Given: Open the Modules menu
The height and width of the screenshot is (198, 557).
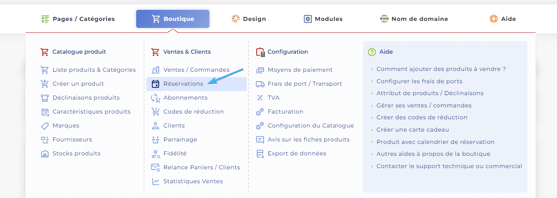Looking at the screenshot, I should point(323,19).
